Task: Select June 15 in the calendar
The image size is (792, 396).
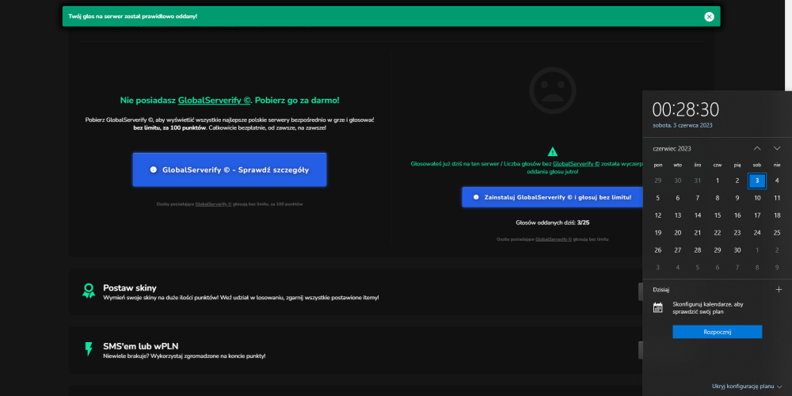Action: point(718,215)
